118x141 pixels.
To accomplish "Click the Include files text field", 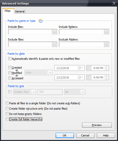I will [30, 32].
